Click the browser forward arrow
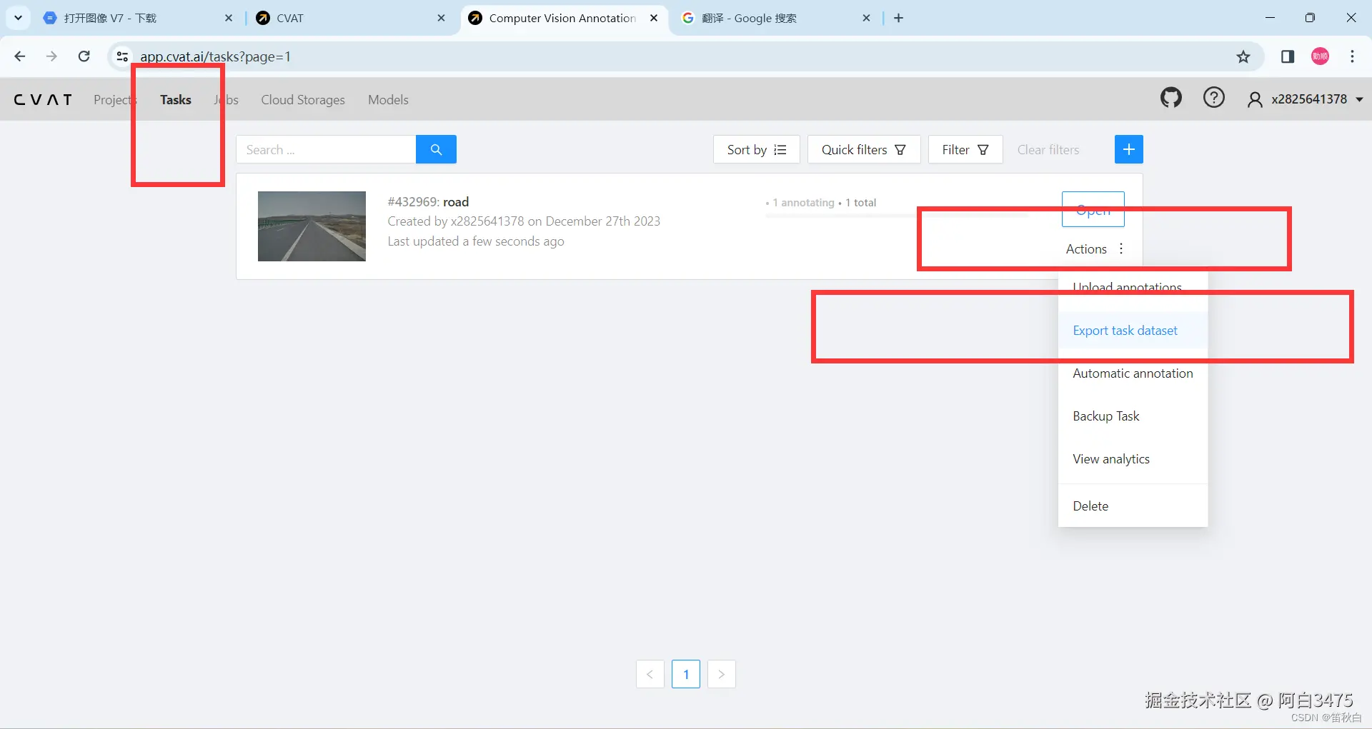This screenshot has height=729, width=1372. [51, 56]
